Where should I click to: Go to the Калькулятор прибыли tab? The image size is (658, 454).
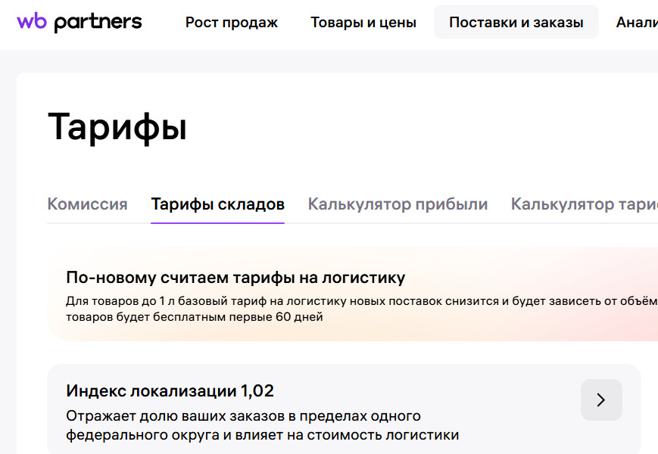(398, 204)
